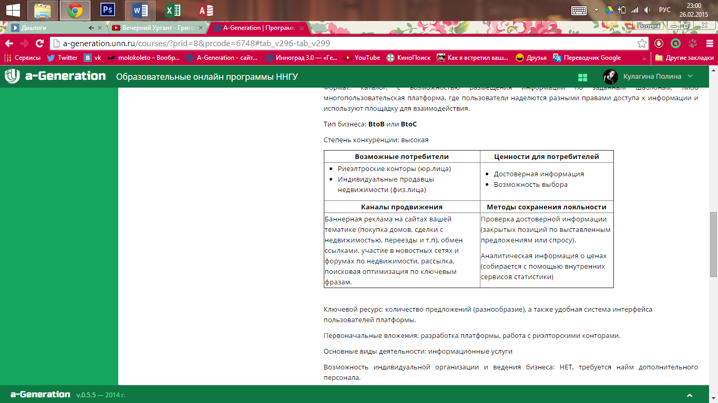Go back to previous page
The image size is (718, 403).
tap(9, 44)
